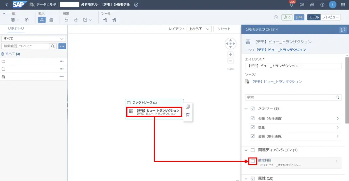Collapse the toolbar with the caret icon

point(4,14)
